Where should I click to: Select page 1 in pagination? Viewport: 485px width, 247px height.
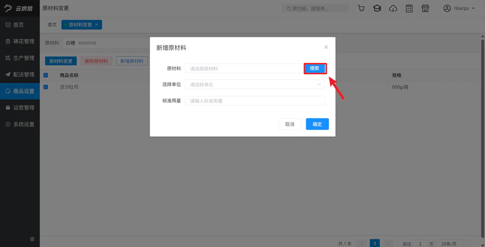(x=375, y=244)
